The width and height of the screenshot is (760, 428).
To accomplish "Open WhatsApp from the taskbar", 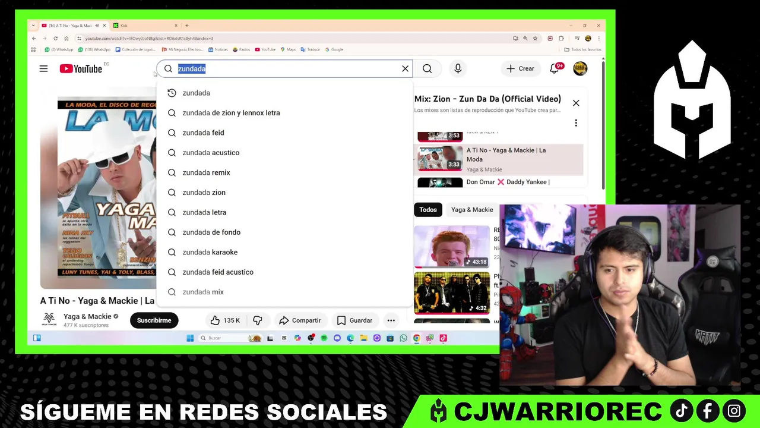I will pyautogui.click(x=404, y=338).
